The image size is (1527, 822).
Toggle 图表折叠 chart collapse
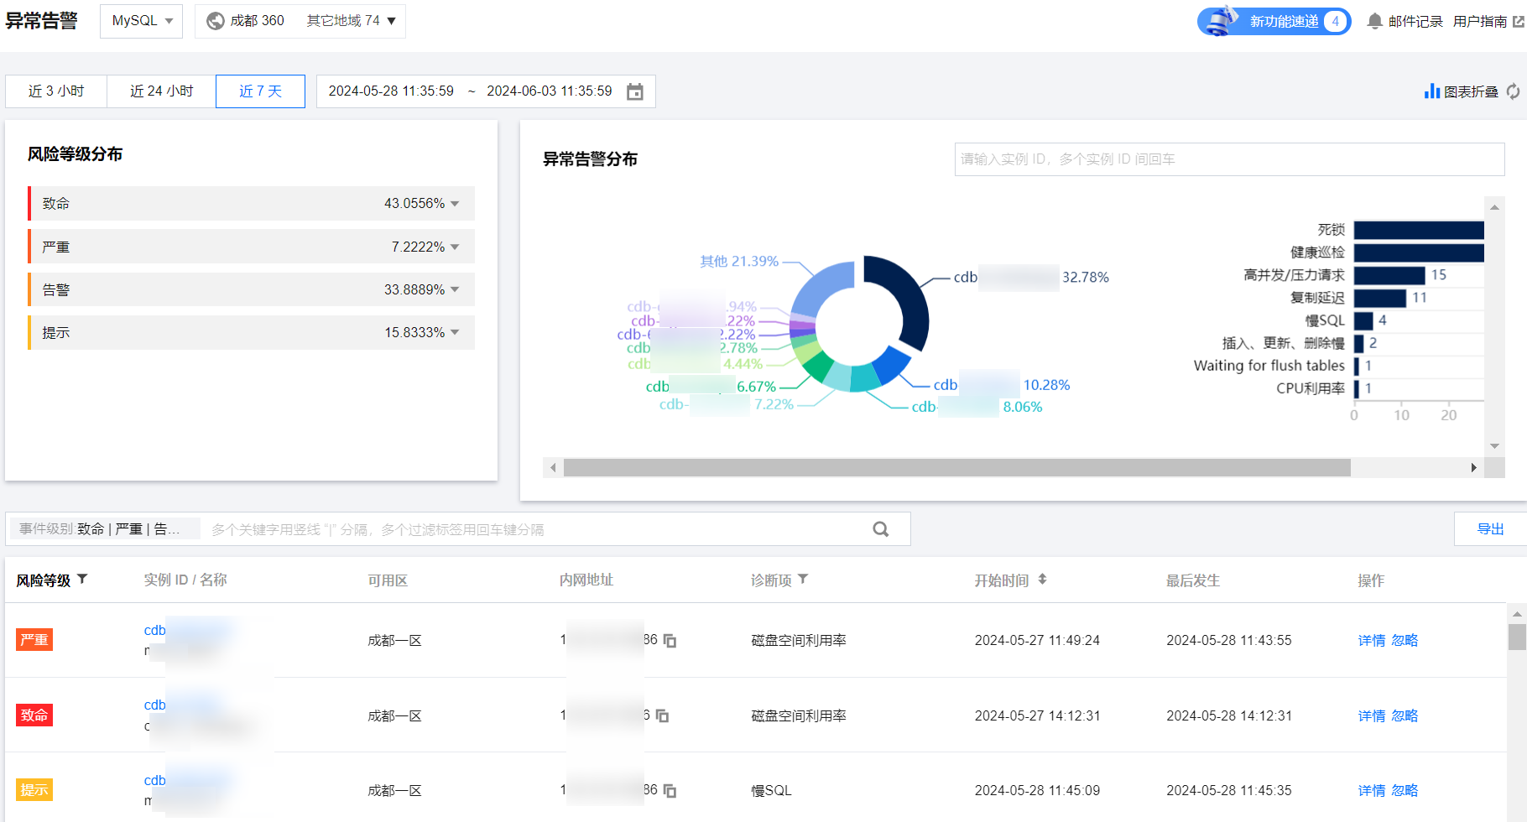point(1462,91)
